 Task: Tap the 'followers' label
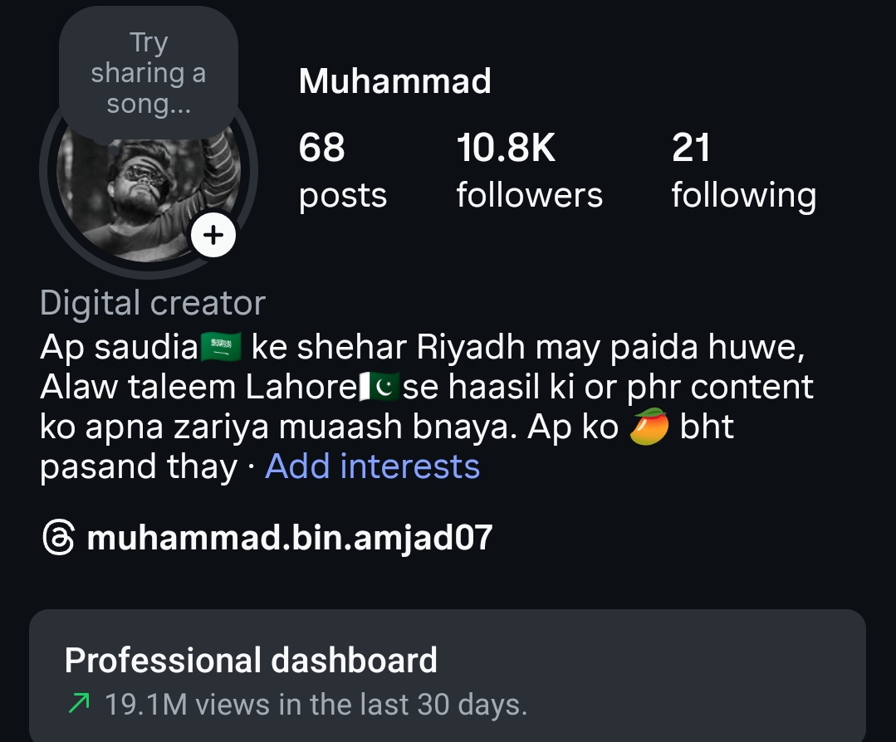529,195
